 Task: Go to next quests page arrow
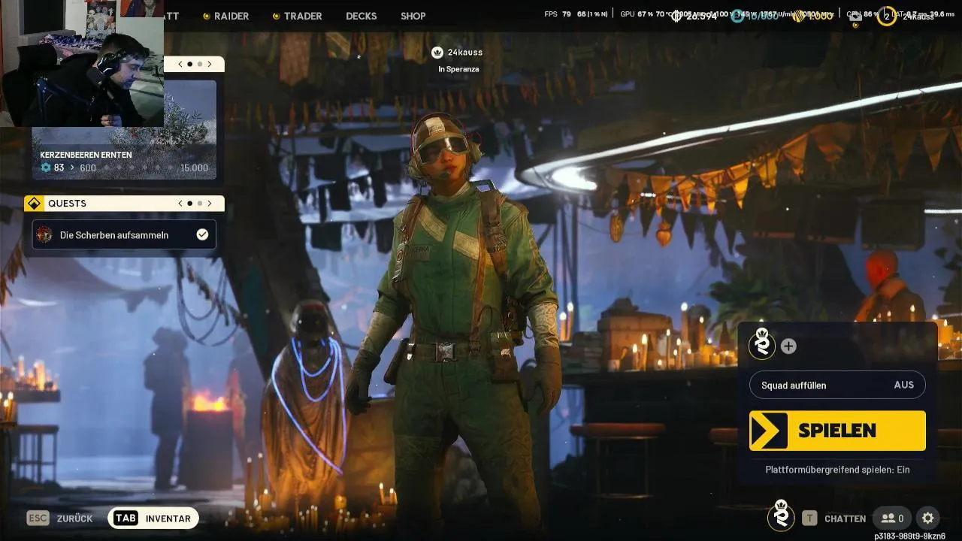pos(210,203)
